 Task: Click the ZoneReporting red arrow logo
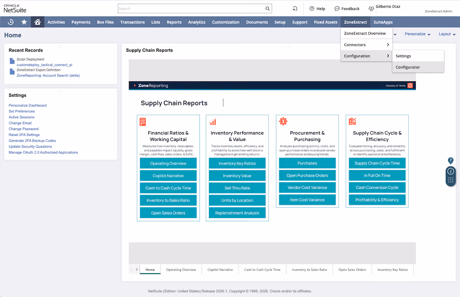(x=135, y=86)
